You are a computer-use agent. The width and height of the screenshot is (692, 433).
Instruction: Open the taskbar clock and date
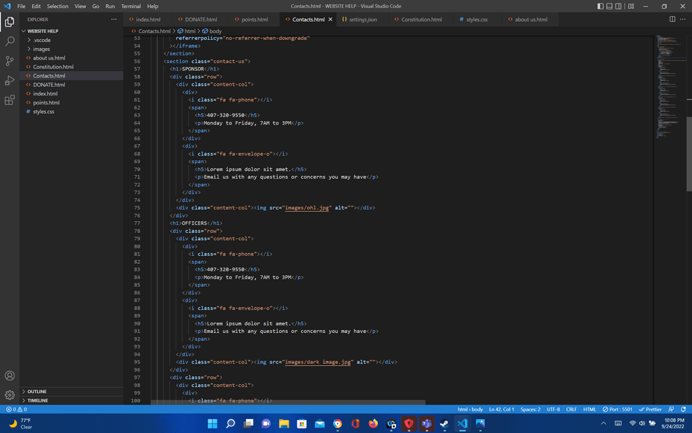[674, 424]
